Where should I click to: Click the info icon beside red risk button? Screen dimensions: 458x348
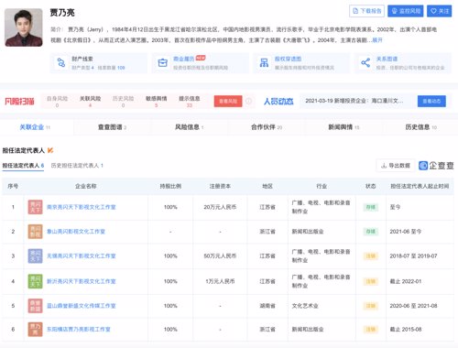[248, 101]
